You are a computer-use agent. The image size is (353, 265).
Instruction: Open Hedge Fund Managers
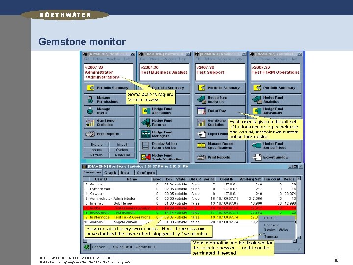pos(165,134)
